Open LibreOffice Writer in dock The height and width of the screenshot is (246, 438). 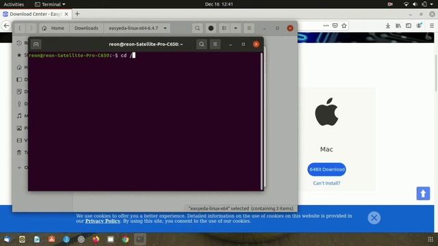(37, 239)
